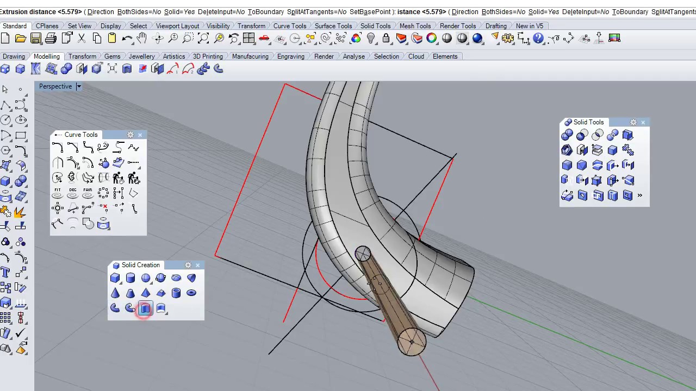Cut selection with the scissors icon
The height and width of the screenshot is (391, 696).
82,38
